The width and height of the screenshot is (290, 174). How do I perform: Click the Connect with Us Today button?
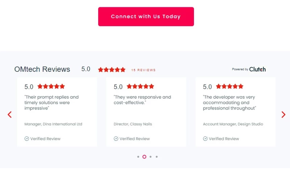point(146,17)
